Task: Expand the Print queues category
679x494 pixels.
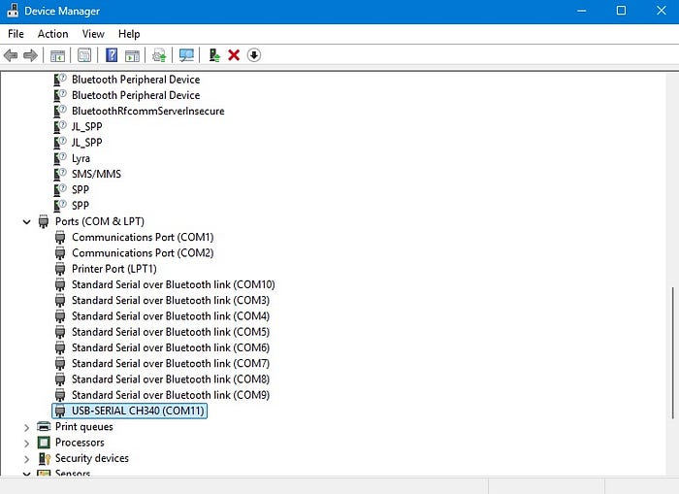Action: pyautogui.click(x=27, y=427)
